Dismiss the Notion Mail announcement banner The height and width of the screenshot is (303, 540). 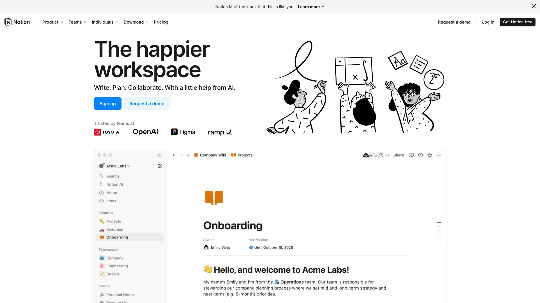[534, 6]
